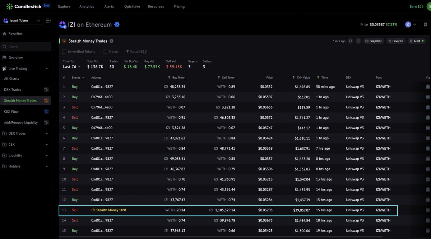
Task: Open the izumi Token selector dropdown
Action: click(x=22, y=20)
